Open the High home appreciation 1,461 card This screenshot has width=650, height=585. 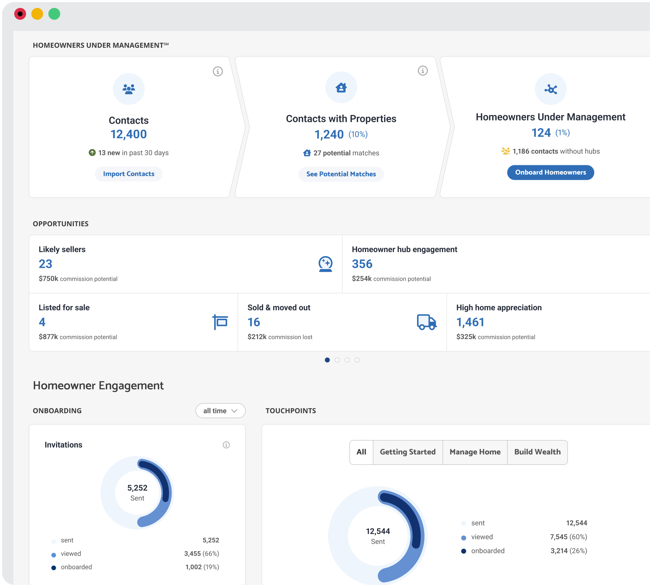click(548, 322)
